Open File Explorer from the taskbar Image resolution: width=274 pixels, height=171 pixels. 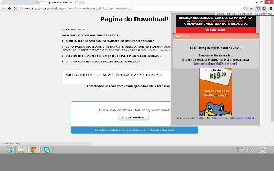coord(21,150)
